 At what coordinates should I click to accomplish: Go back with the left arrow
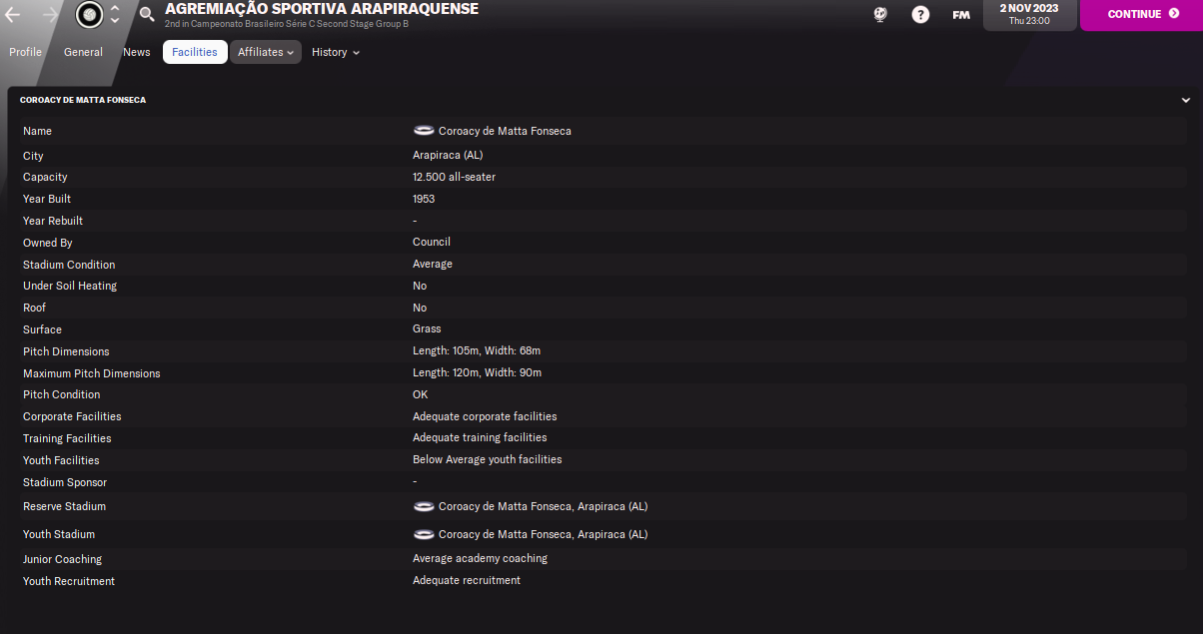pos(13,15)
